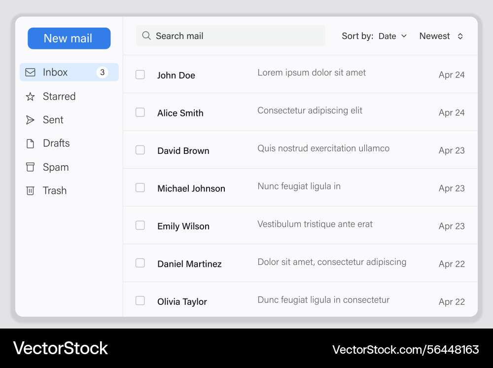Click subject 'Nunc feugiat ligula in'
This screenshot has width=493, height=368.
[299, 186]
